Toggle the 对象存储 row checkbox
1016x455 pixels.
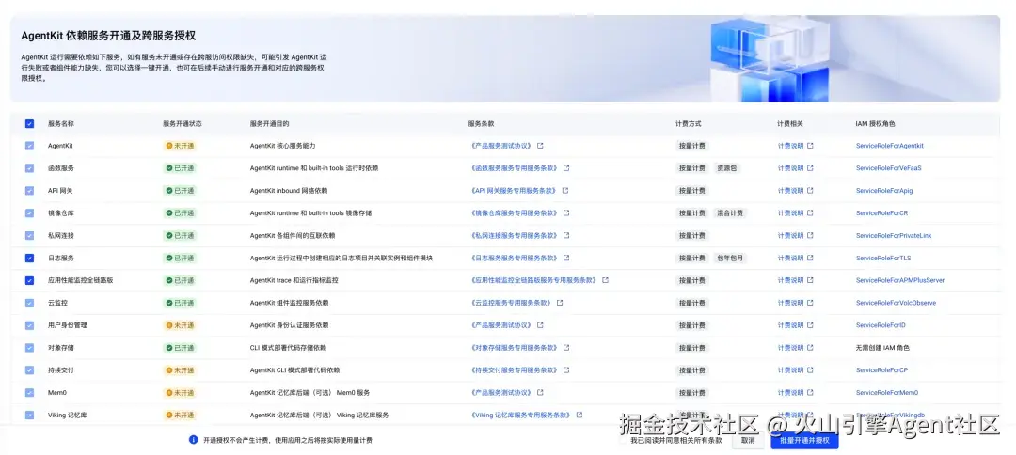[x=29, y=348]
